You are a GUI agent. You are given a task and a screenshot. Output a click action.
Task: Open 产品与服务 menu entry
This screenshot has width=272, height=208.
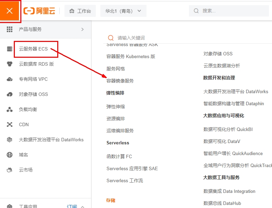46,30
